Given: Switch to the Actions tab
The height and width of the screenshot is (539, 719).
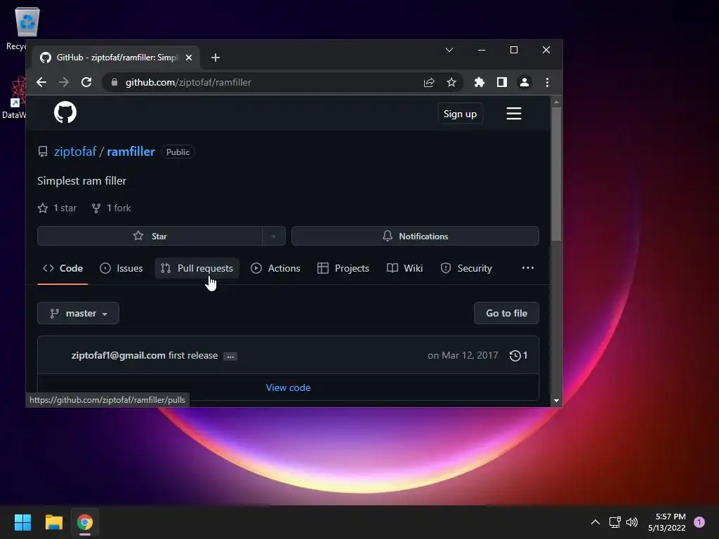Looking at the screenshot, I should (275, 269).
